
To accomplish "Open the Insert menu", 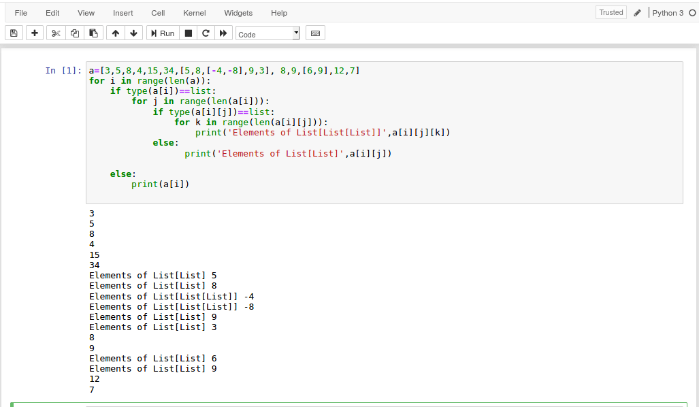I will (123, 12).
